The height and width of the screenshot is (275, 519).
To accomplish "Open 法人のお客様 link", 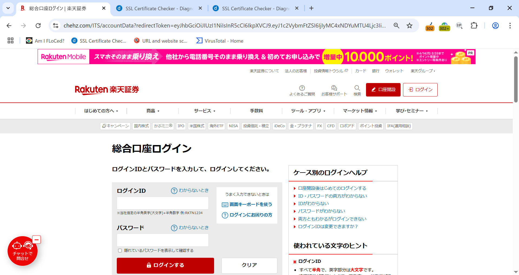I will [x=296, y=71].
